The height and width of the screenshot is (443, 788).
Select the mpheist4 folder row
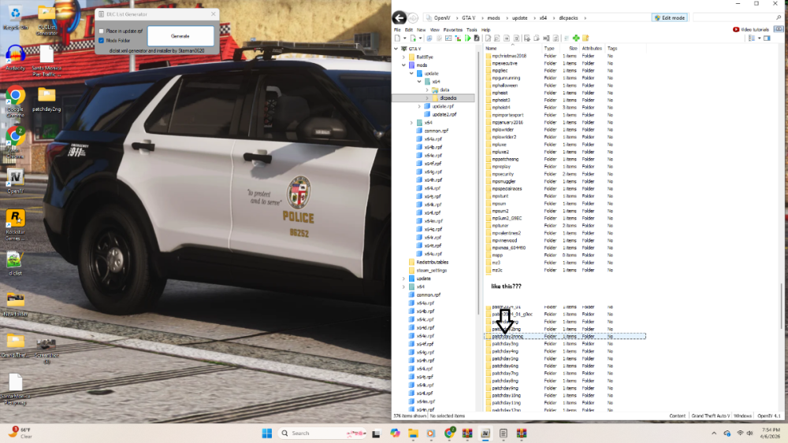tap(564, 107)
